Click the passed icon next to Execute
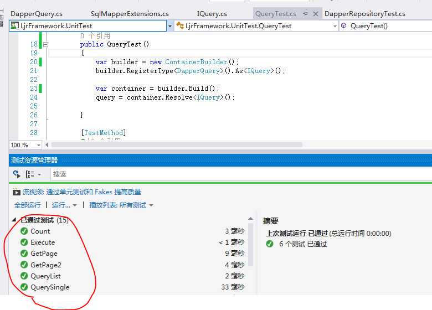 coord(24,242)
